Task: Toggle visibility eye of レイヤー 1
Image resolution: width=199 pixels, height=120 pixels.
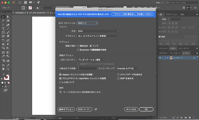Action: pos(160,58)
